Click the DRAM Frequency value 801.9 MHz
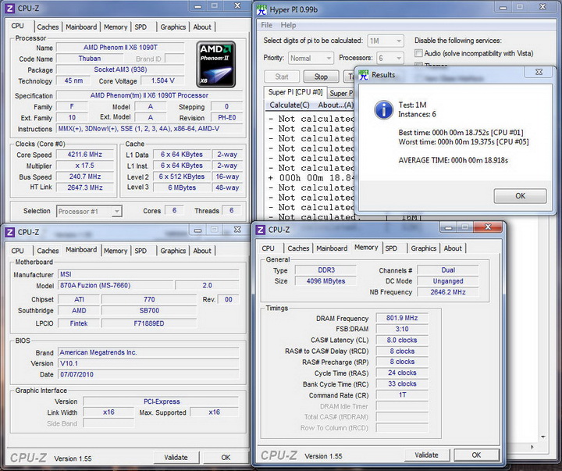The height and width of the screenshot is (471, 562). click(x=402, y=318)
